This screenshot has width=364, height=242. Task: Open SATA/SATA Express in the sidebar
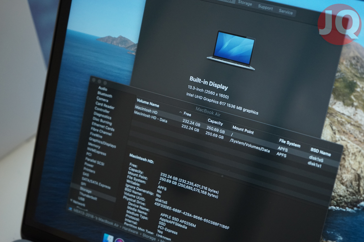click(x=96, y=183)
